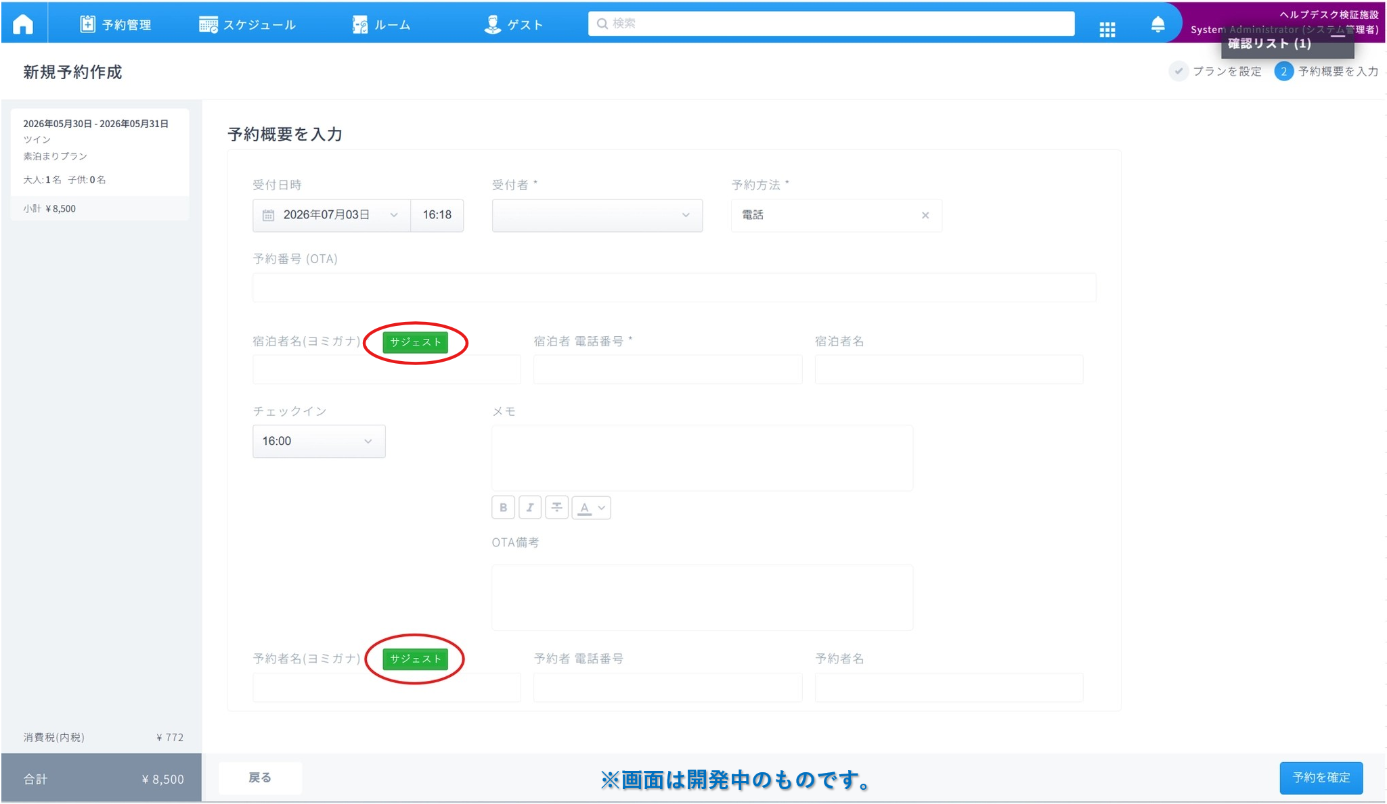Go to the home icon
1387x804 pixels.
pos(23,24)
